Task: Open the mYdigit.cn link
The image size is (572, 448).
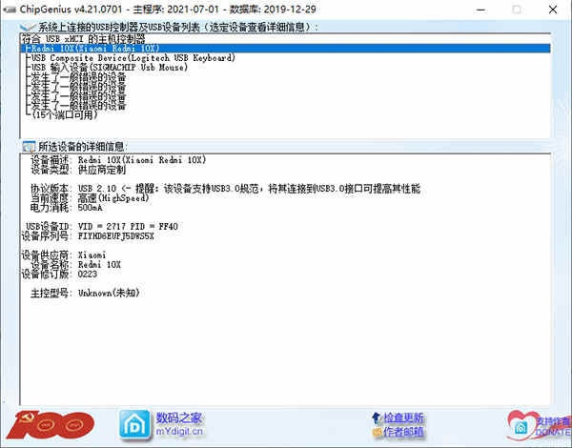Action: click(179, 432)
